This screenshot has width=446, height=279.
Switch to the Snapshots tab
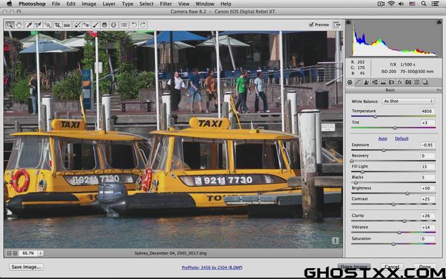tap(425, 82)
